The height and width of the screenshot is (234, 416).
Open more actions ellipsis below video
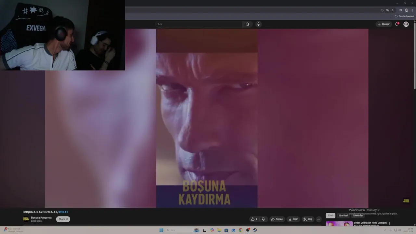click(x=319, y=219)
